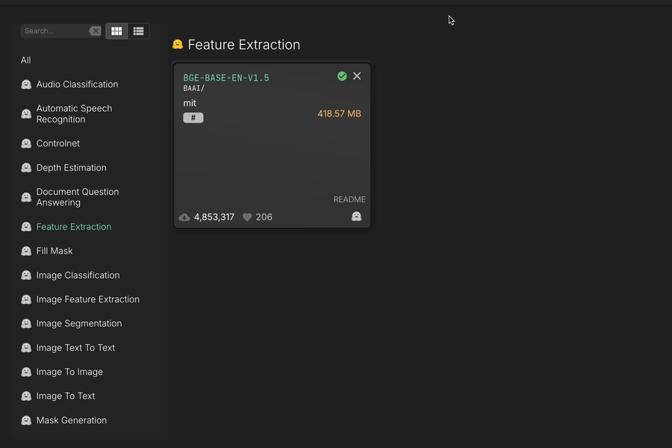Open the README of BGE-BASE-EN-V1.5
672x448 pixels.
coord(349,199)
